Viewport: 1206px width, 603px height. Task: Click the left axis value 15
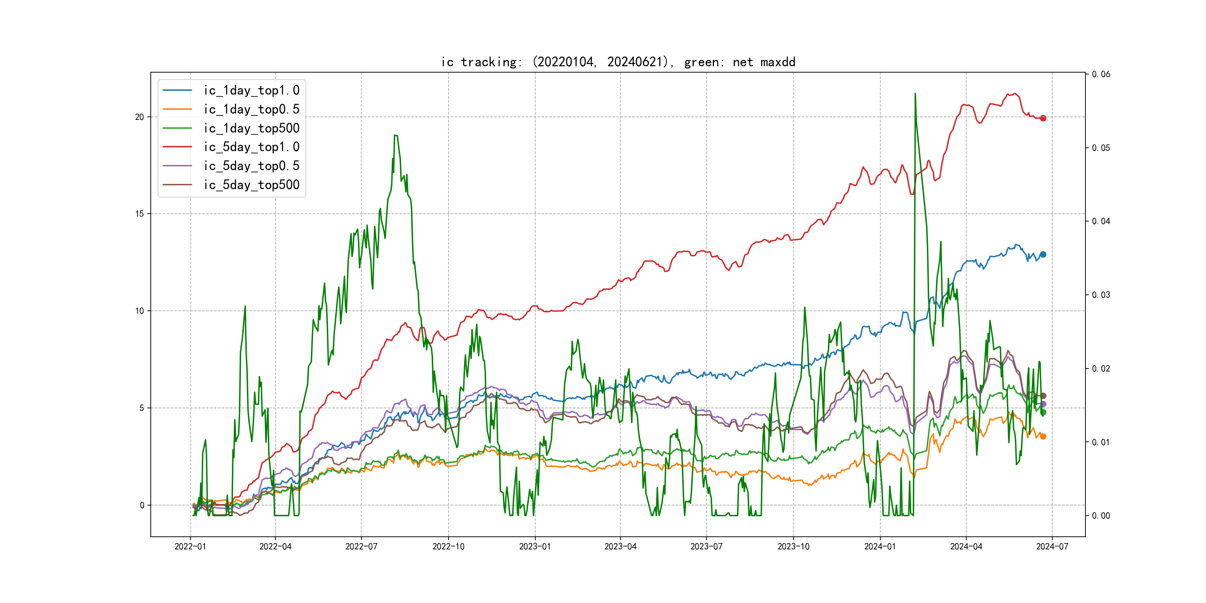point(140,214)
